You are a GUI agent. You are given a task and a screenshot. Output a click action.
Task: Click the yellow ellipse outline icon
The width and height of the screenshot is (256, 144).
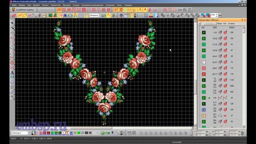tap(25, 16)
